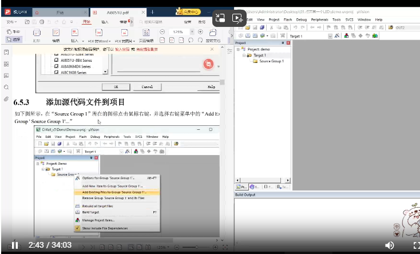Build target icon in uVision build toolbar
The image size is (420, 254).
pos(248,35)
